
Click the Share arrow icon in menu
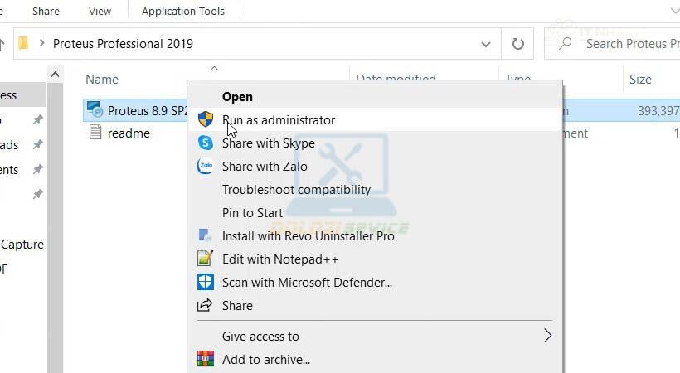(205, 306)
